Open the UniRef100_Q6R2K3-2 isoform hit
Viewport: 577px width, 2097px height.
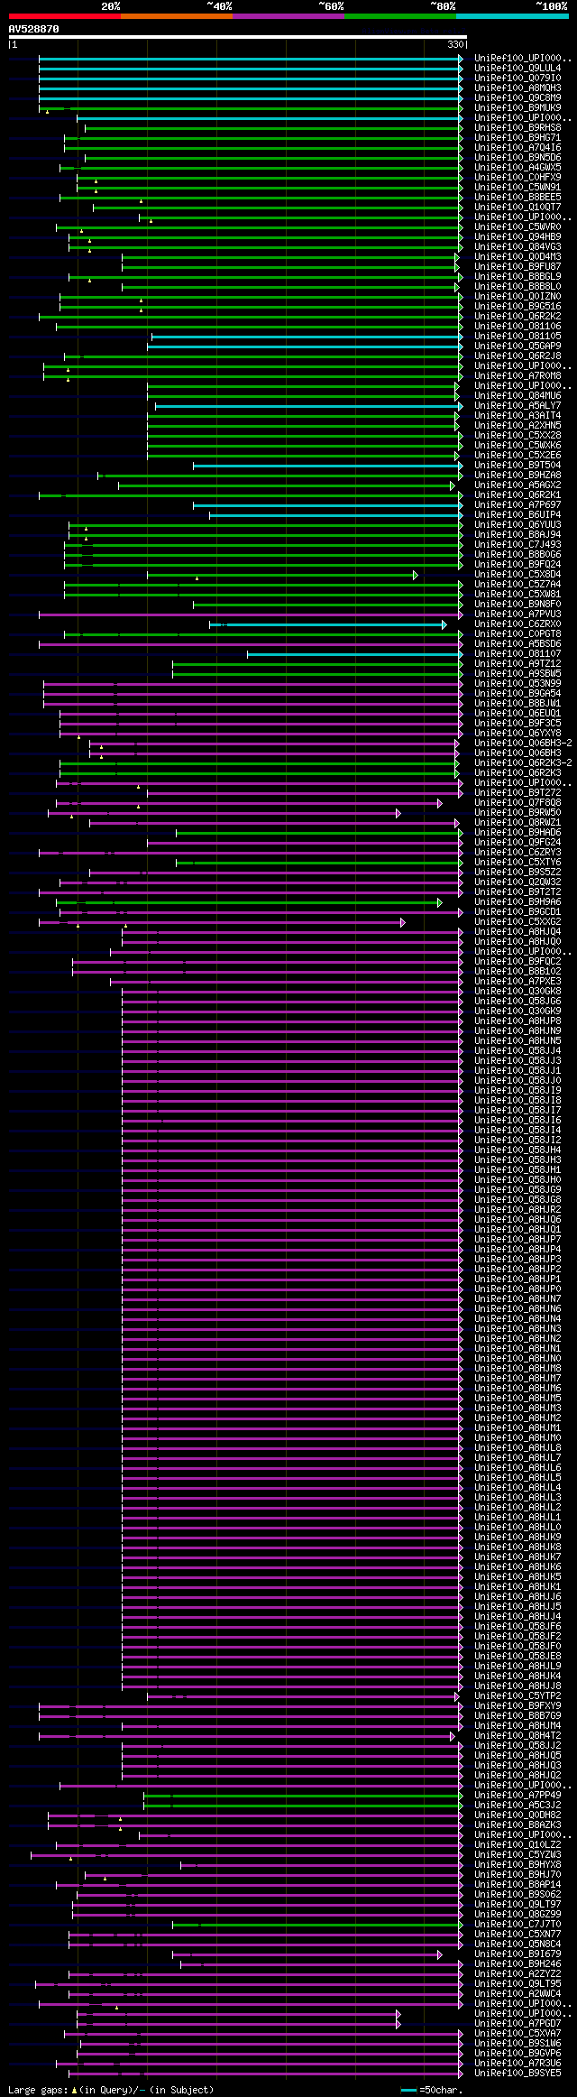(x=523, y=762)
